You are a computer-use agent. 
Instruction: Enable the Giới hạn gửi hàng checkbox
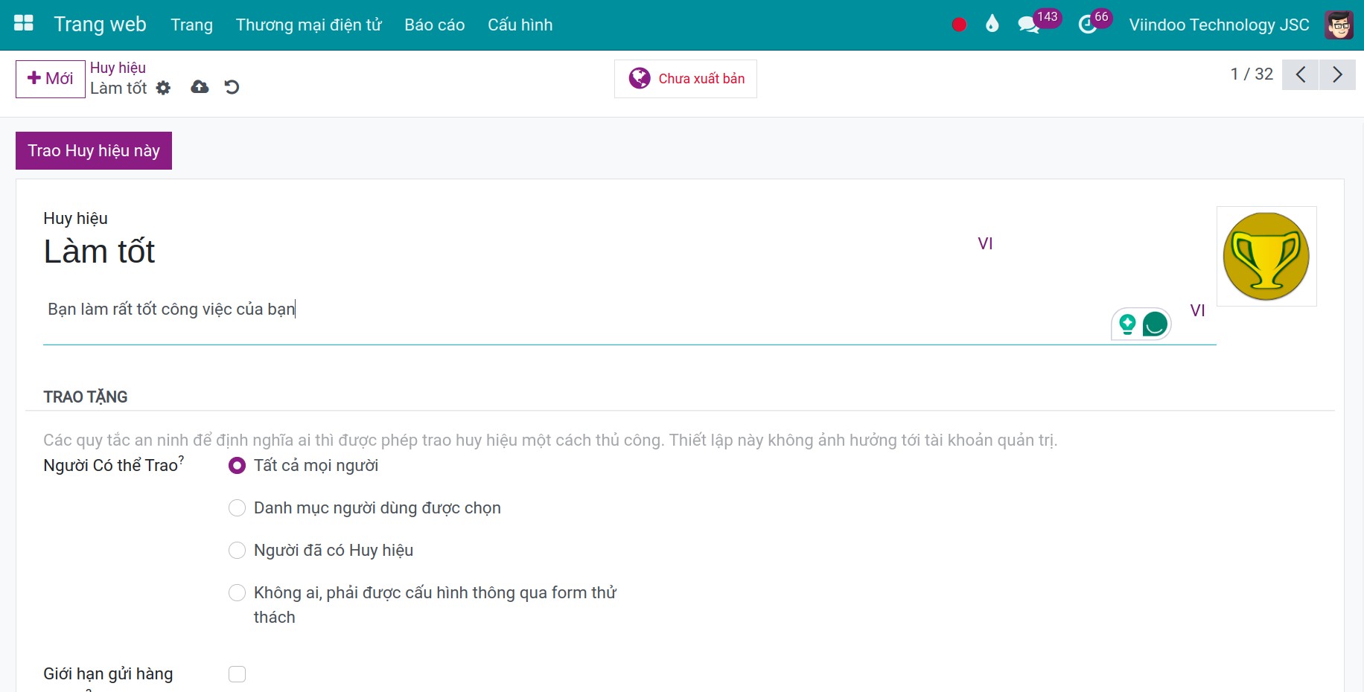(x=237, y=674)
